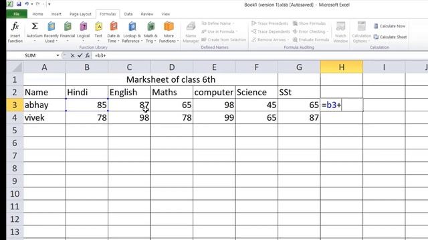Open Calculation Options
The height and width of the screenshot is (240, 428).
pos(361,32)
